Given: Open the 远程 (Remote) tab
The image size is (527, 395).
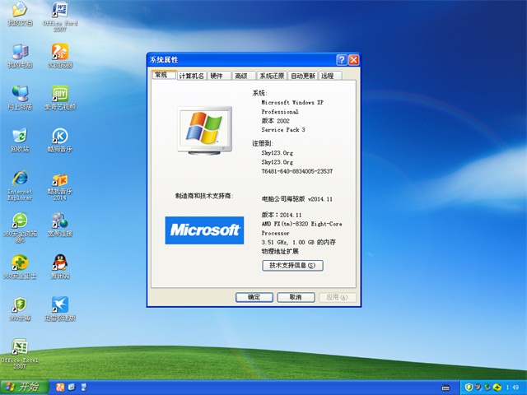Looking at the screenshot, I should pyautogui.click(x=328, y=76).
